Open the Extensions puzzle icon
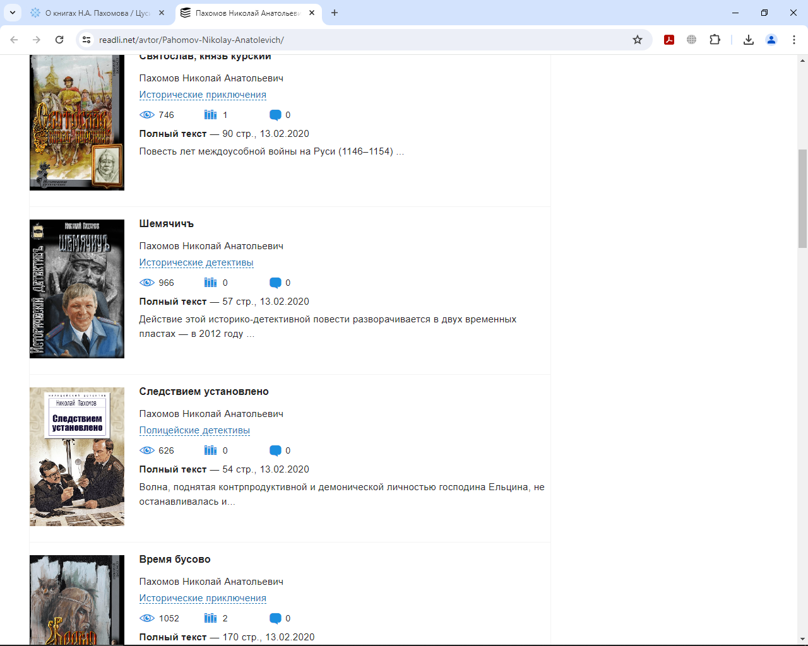 [715, 40]
